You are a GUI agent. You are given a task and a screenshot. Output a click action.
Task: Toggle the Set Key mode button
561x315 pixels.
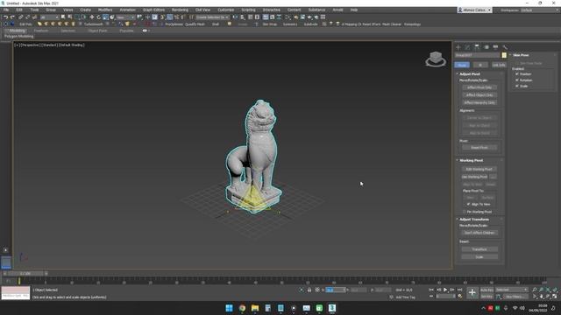point(487,297)
